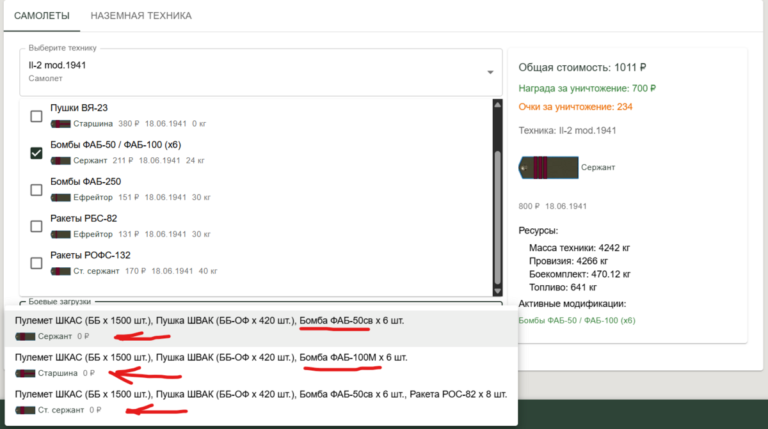Click Ефрейтор rank icon under Бомбы ФАБ-250

[x=61, y=198]
